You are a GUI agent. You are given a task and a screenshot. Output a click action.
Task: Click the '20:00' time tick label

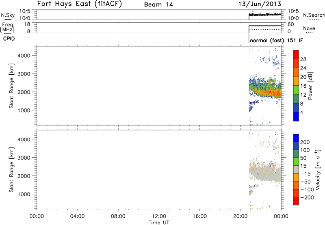point(240,216)
